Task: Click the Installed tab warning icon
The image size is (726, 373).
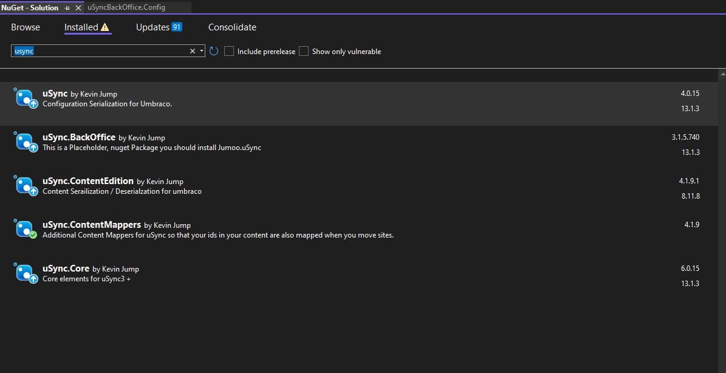Action: tap(105, 27)
